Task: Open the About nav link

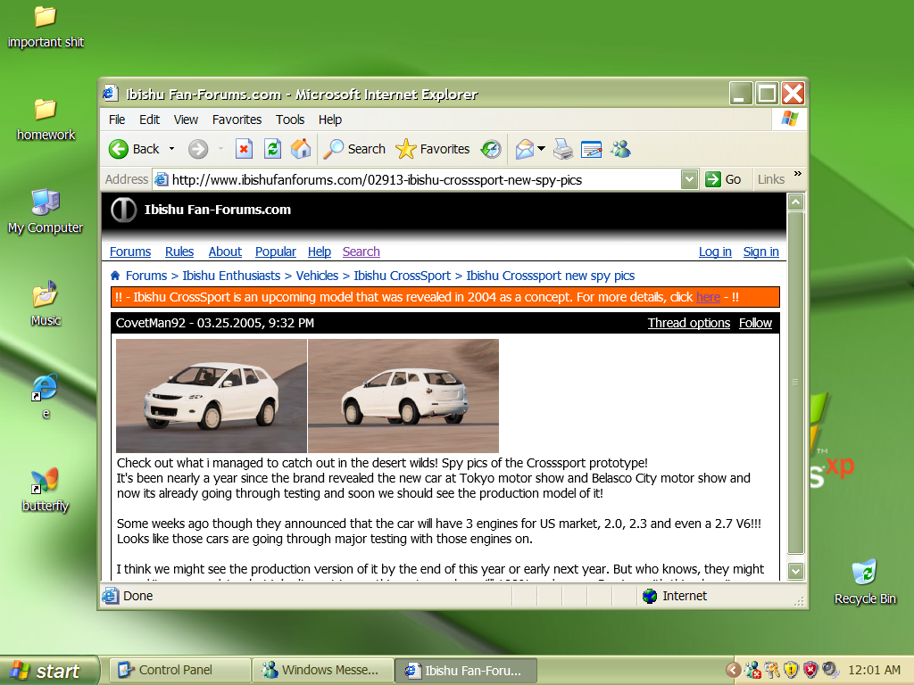Action: click(225, 252)
